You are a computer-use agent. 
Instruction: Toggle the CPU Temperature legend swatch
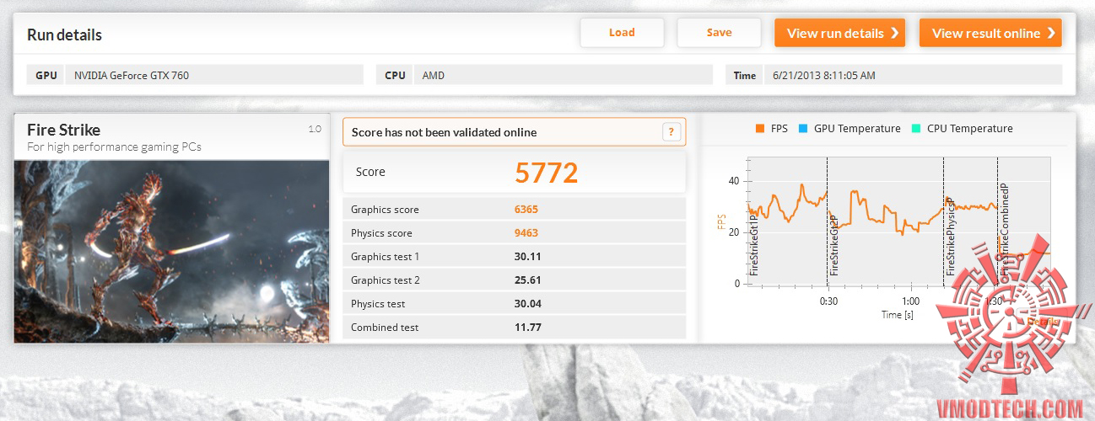[917, 129]
